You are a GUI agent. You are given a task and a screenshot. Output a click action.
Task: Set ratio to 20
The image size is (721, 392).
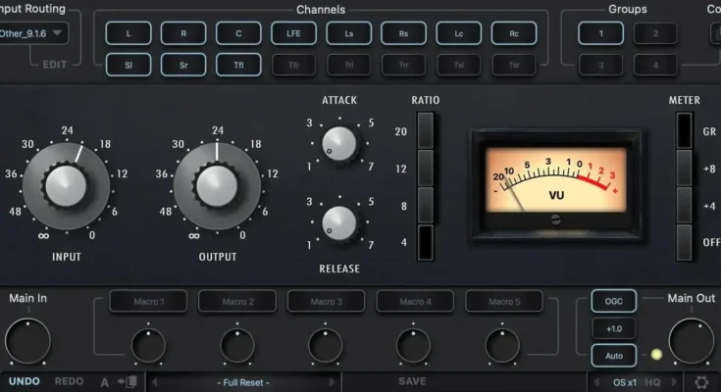(x=424, y=131)
